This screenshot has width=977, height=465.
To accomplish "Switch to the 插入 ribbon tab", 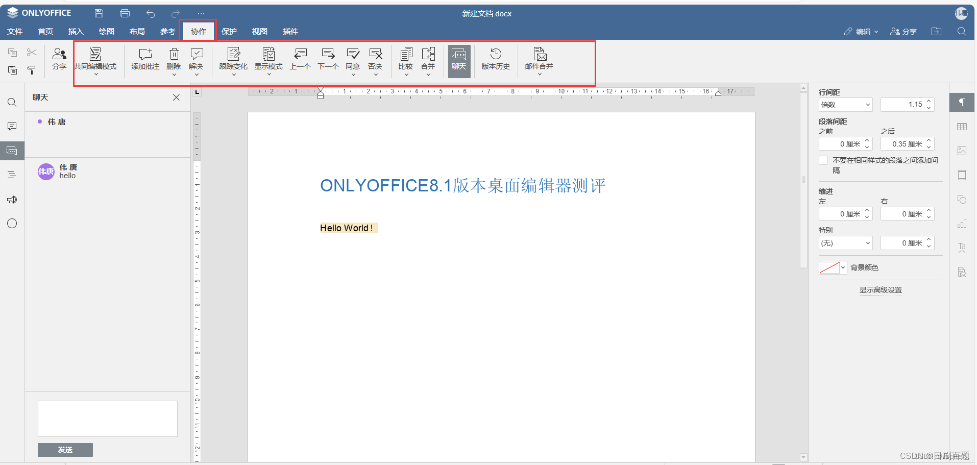I will 75,31.
